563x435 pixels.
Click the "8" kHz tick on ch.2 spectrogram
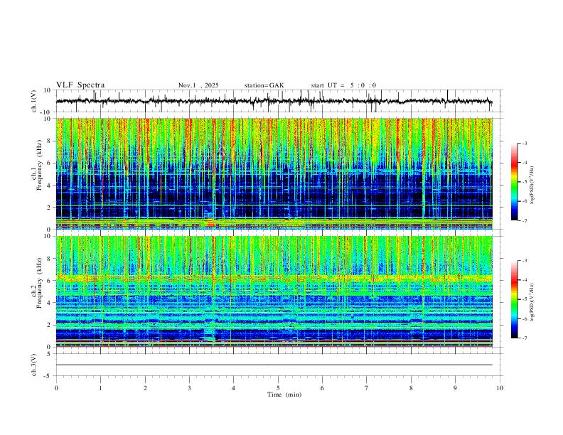click(49, 259)
